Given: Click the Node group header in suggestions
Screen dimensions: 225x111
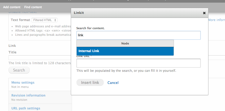Looking at the screenshot, I should pos(125,43).
